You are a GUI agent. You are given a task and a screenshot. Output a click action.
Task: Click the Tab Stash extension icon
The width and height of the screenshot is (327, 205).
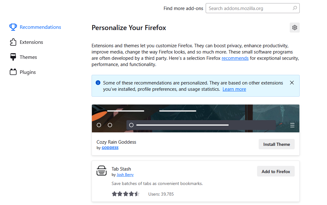(102, 171)
